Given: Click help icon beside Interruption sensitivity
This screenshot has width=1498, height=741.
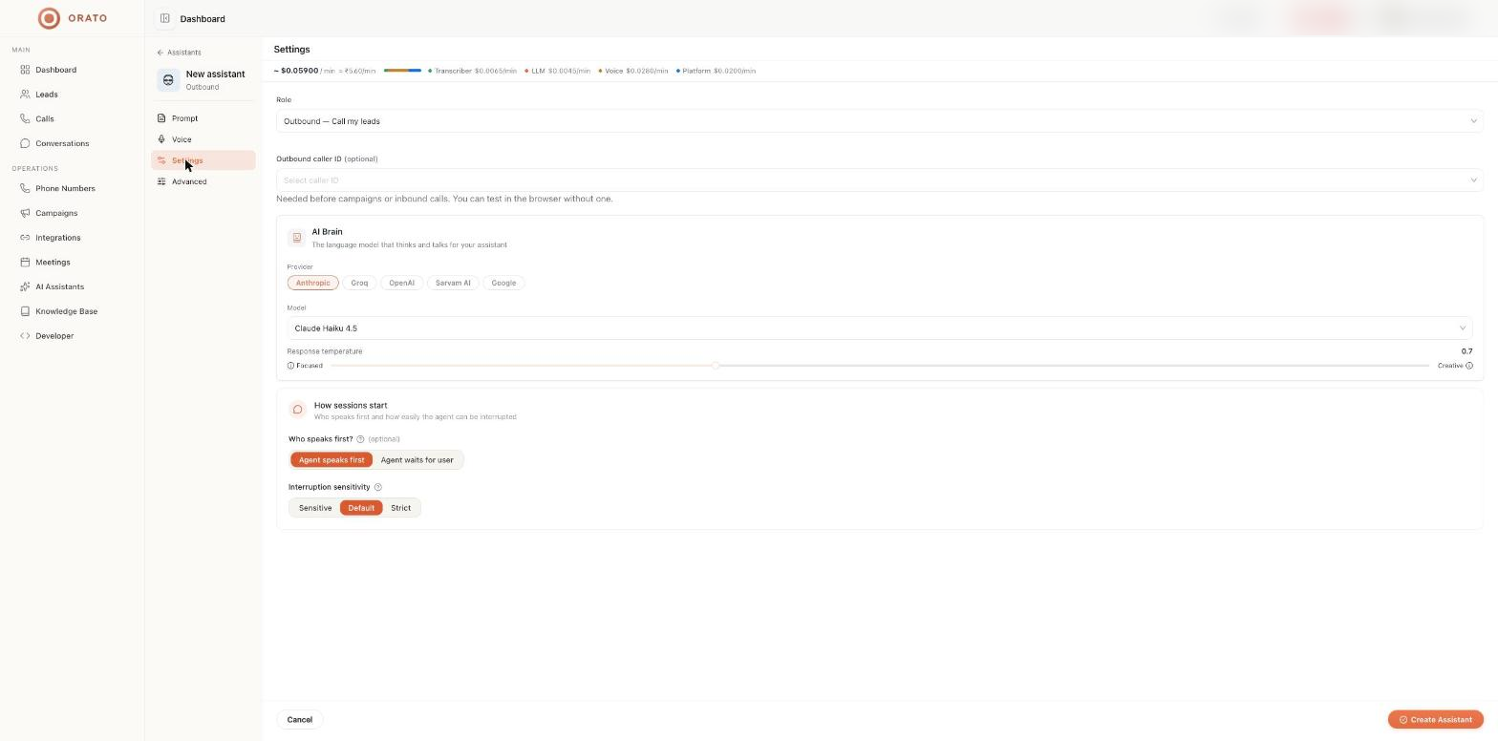Looking at the screenshot, I should 377,487.
